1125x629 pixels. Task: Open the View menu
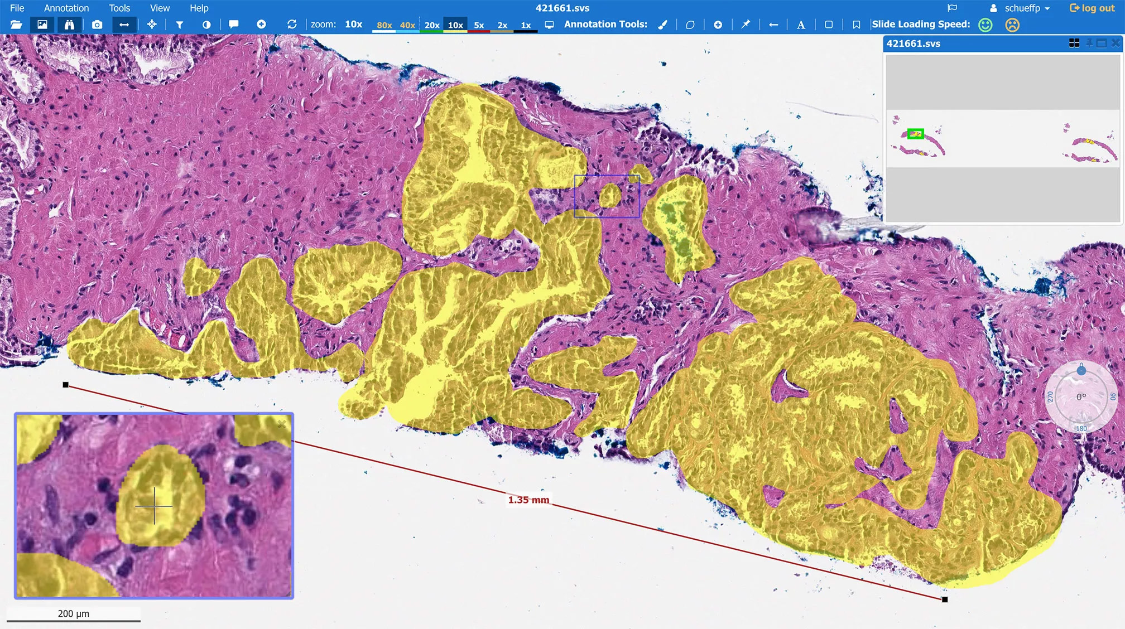[160, 8]
